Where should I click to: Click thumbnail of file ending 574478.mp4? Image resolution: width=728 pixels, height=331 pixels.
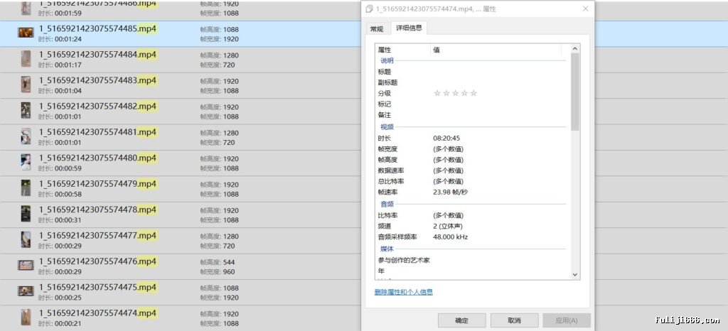click(26, 214)
